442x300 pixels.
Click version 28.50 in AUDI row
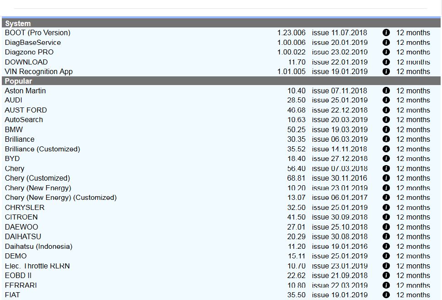point(296,100)
